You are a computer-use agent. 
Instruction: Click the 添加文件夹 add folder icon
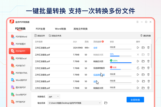tap(50, 36)
